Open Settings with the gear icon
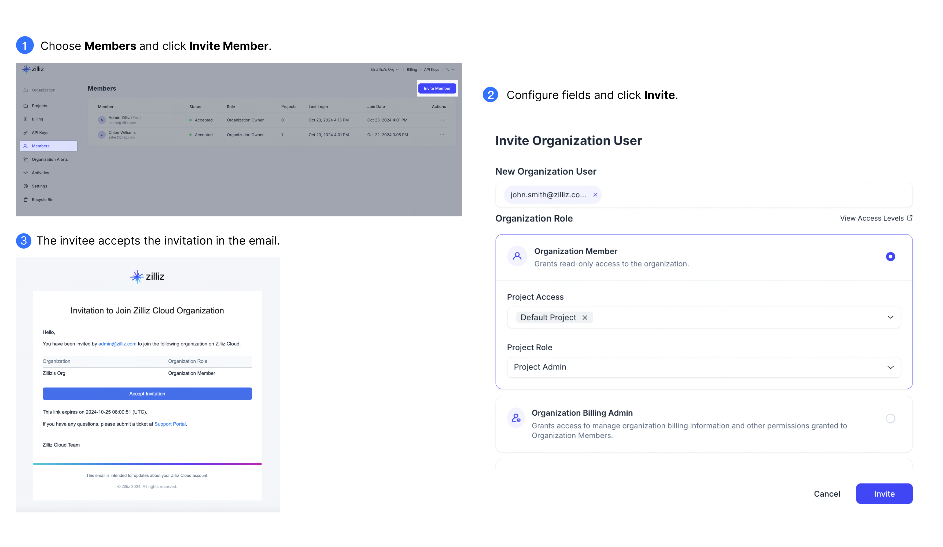 (26, 186)
